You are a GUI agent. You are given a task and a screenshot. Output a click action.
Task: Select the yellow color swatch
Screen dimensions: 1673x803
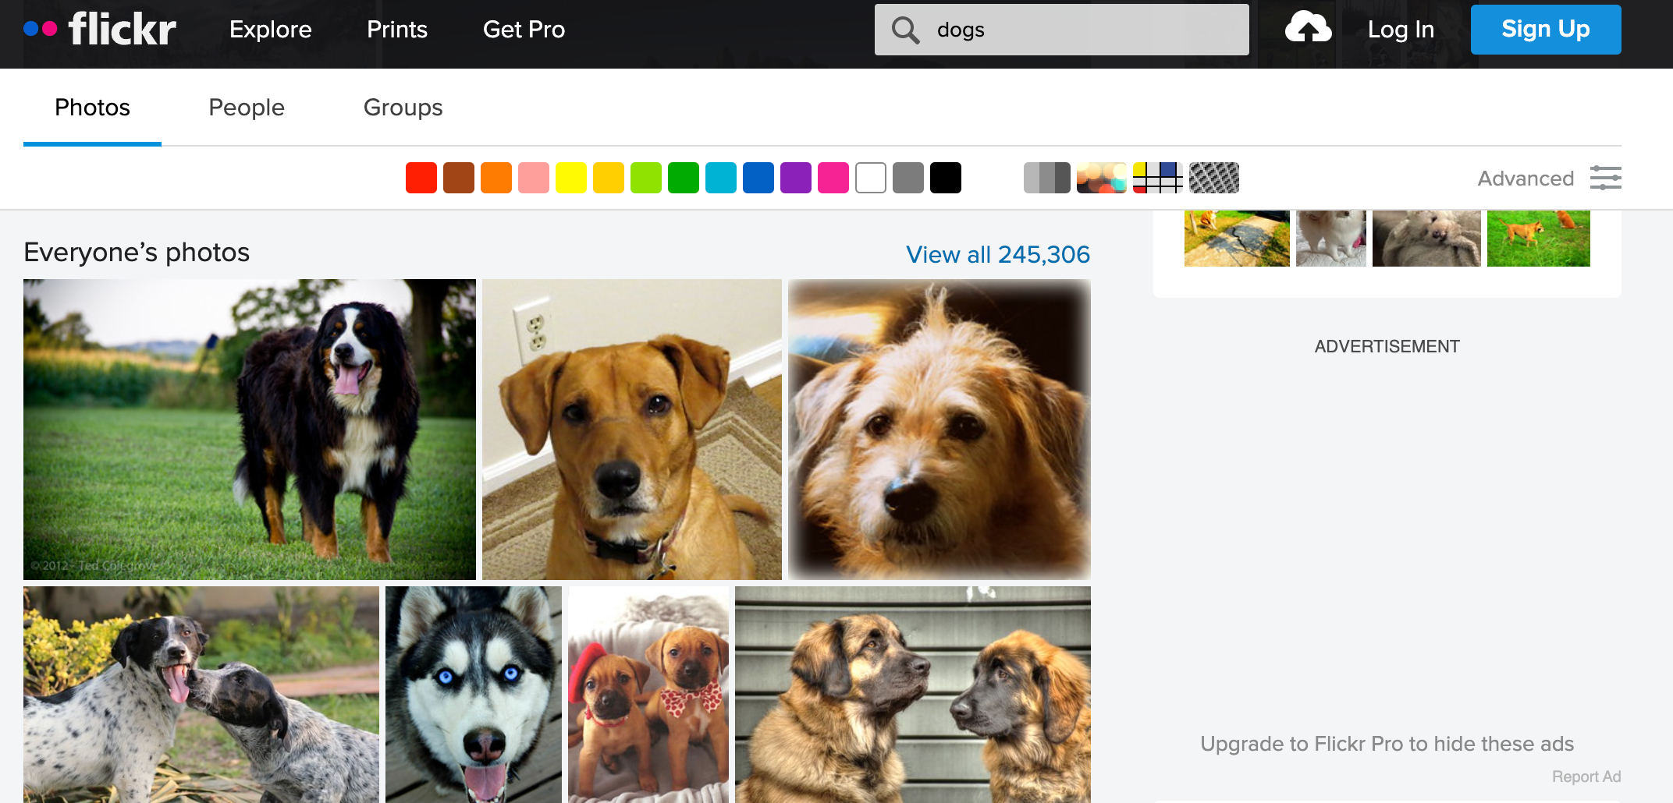(571, 178)
